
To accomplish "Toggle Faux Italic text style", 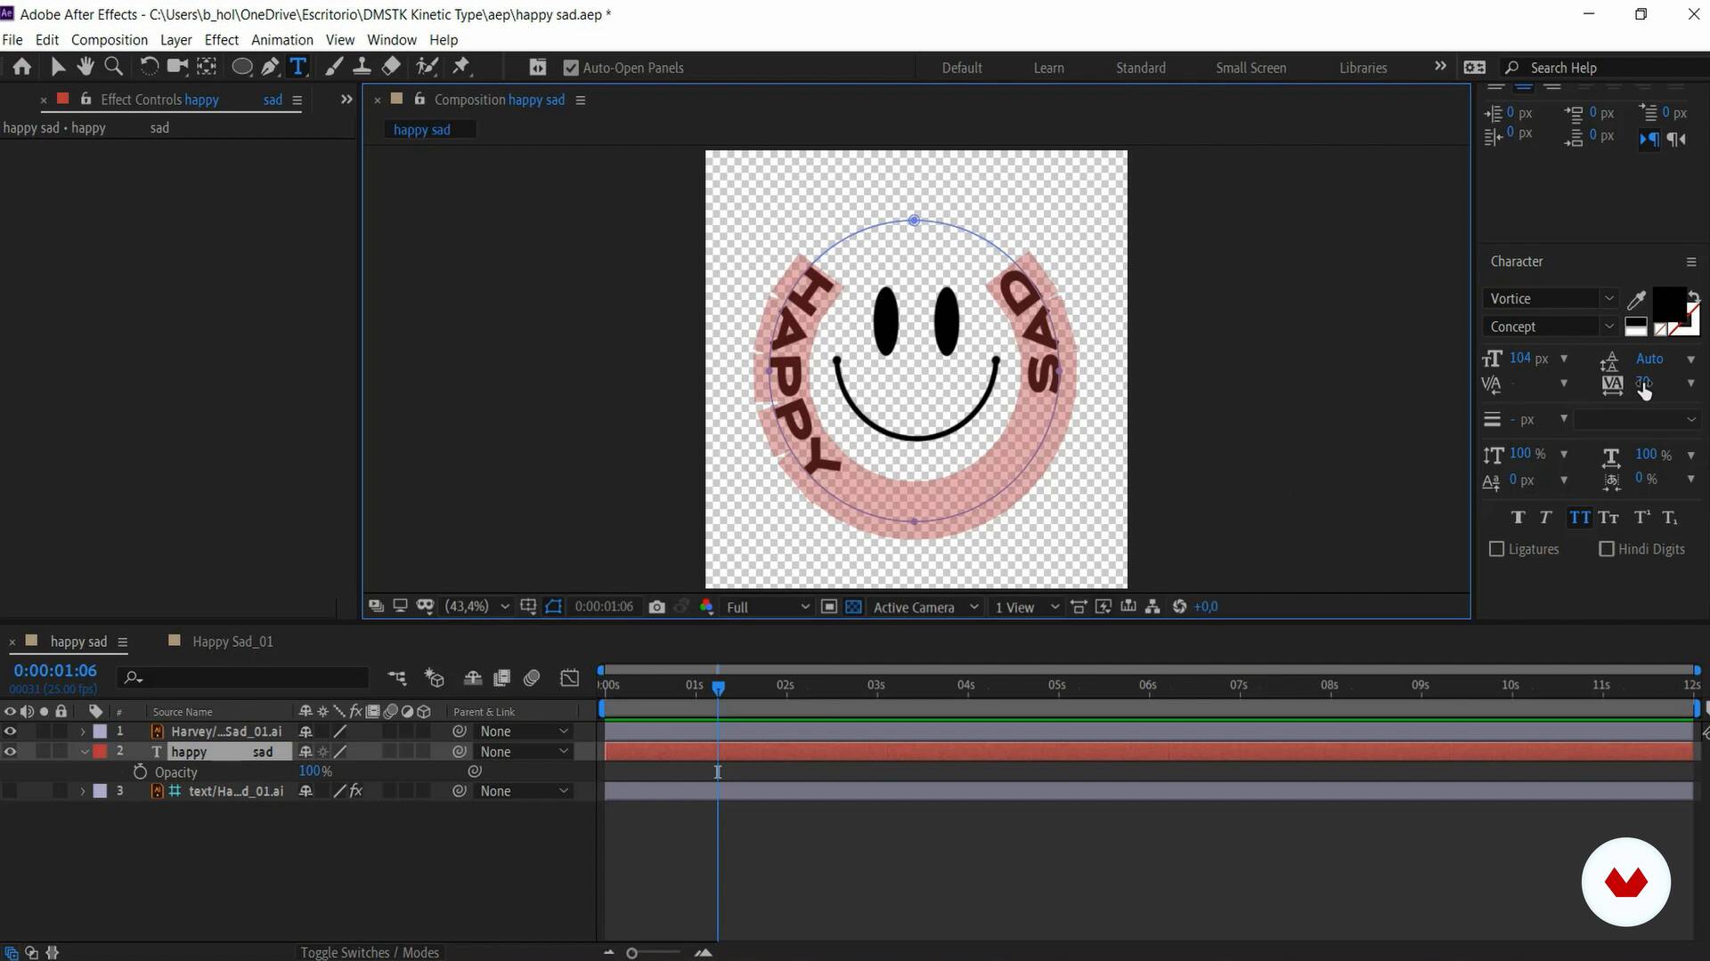I will (x=1546, y=518).
